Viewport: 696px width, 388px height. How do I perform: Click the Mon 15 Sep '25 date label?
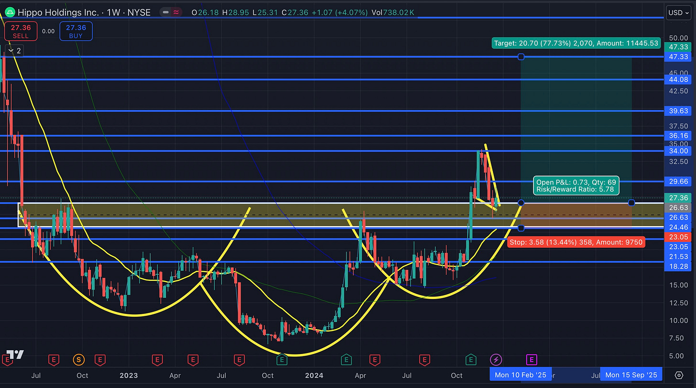[x=631, y=375]
